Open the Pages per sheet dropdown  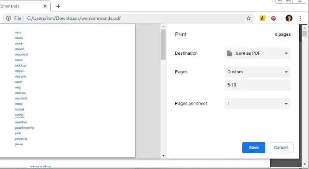coord(257,104)
